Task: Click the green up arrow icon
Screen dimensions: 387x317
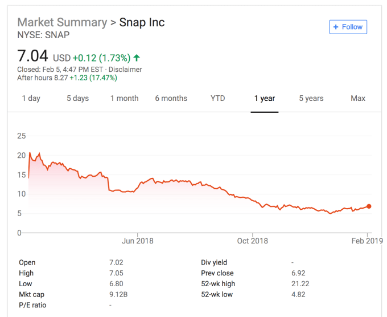Action: click(137, 58)
